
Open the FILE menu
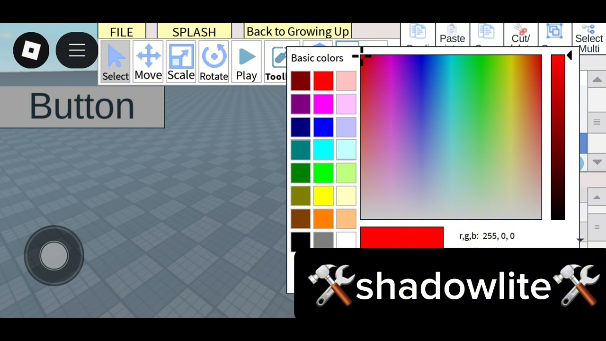[122, 32]
